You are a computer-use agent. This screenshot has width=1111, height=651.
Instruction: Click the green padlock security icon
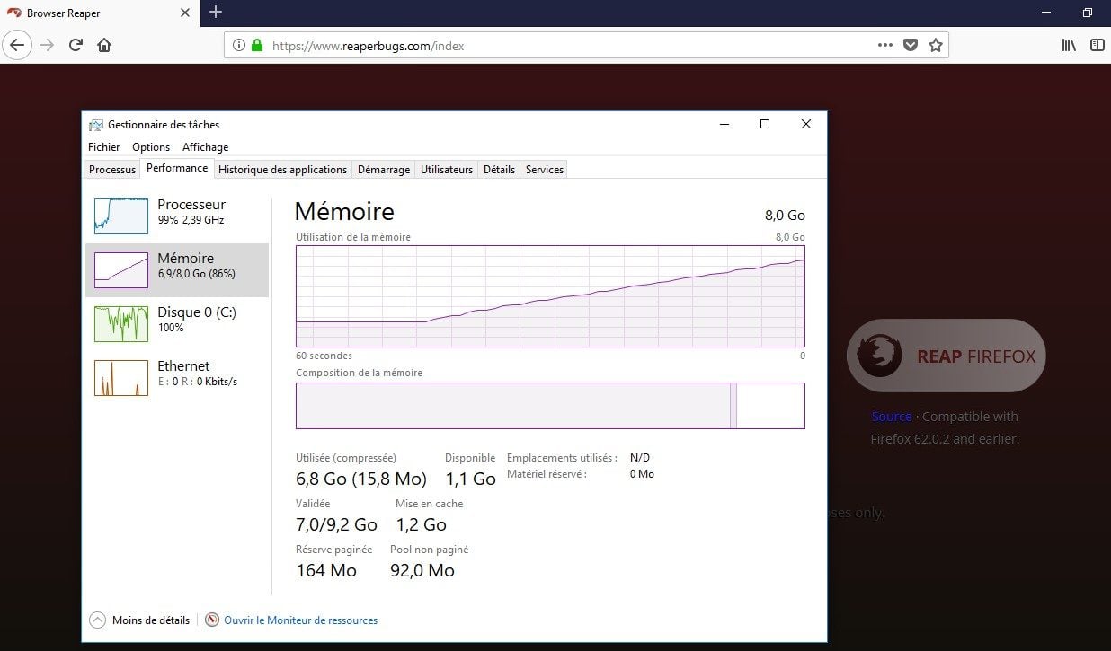257,45
